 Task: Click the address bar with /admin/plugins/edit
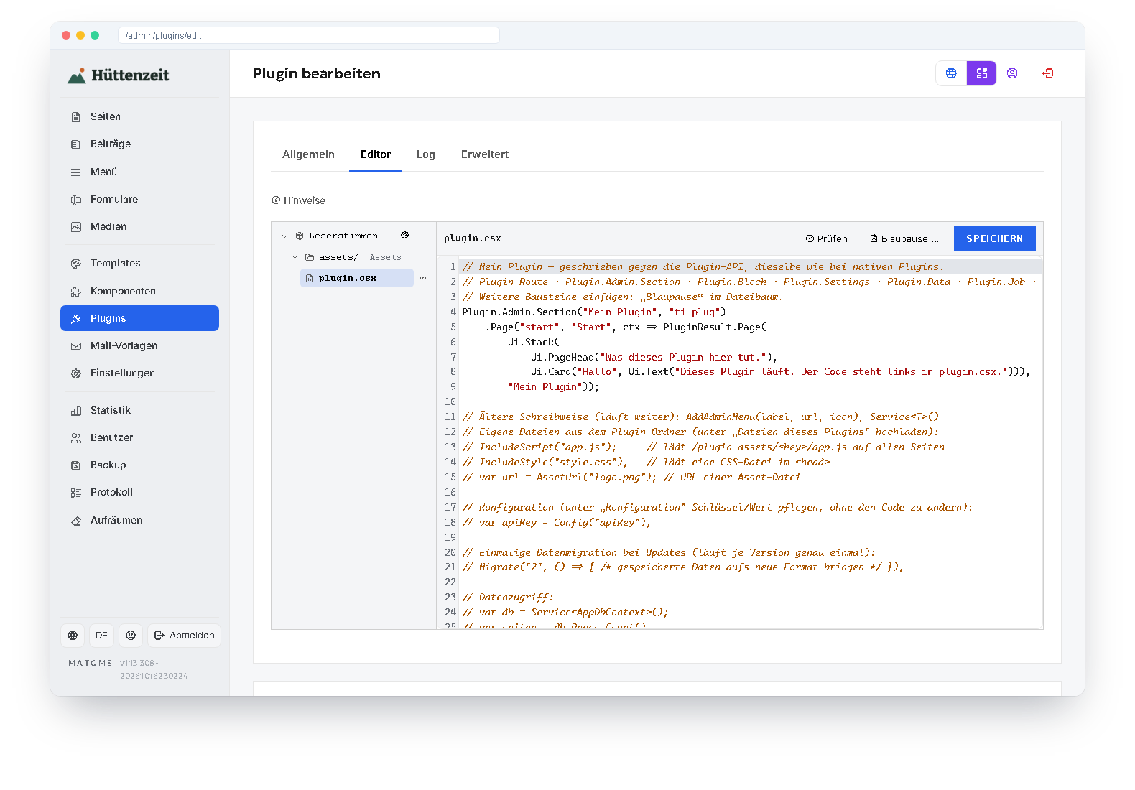click(309, 35)
